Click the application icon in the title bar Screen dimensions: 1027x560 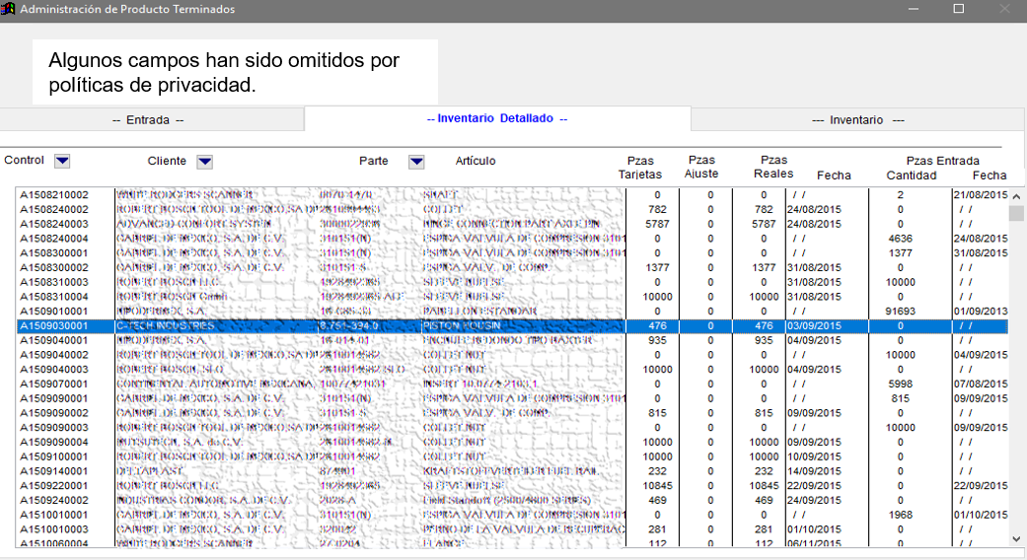[x=9, y=9]
